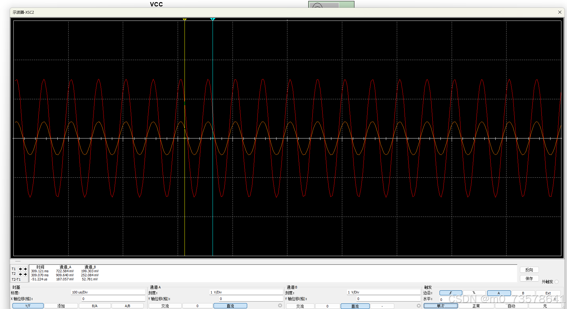Click channel B Y 轴位移 field
Screen dimensions: 567x309
tap(388, 299)
